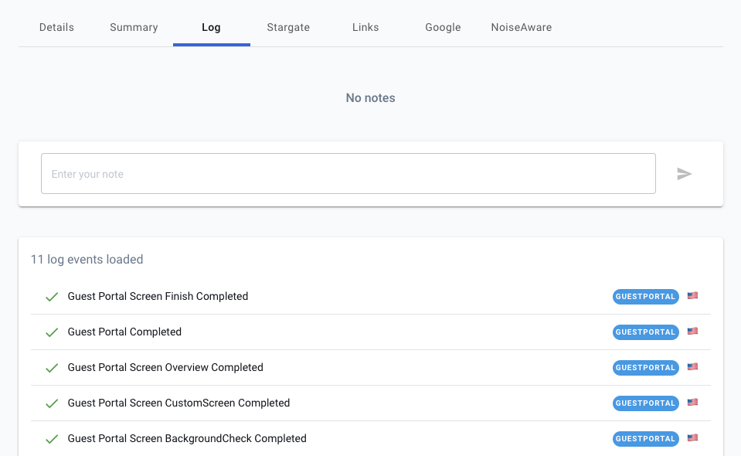
Task: Click the US flag next to Guest Portal Screen Finish Completed
Action: click(692, 296)
